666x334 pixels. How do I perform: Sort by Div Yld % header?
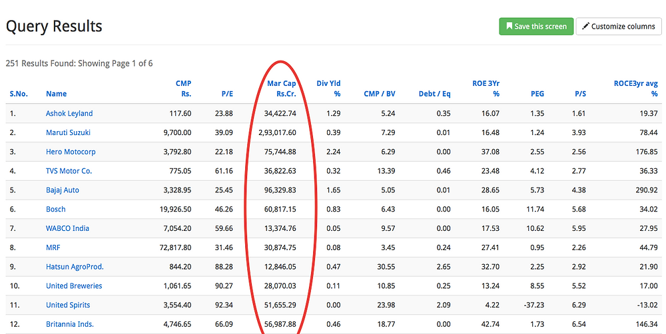[x=328, y=88]
